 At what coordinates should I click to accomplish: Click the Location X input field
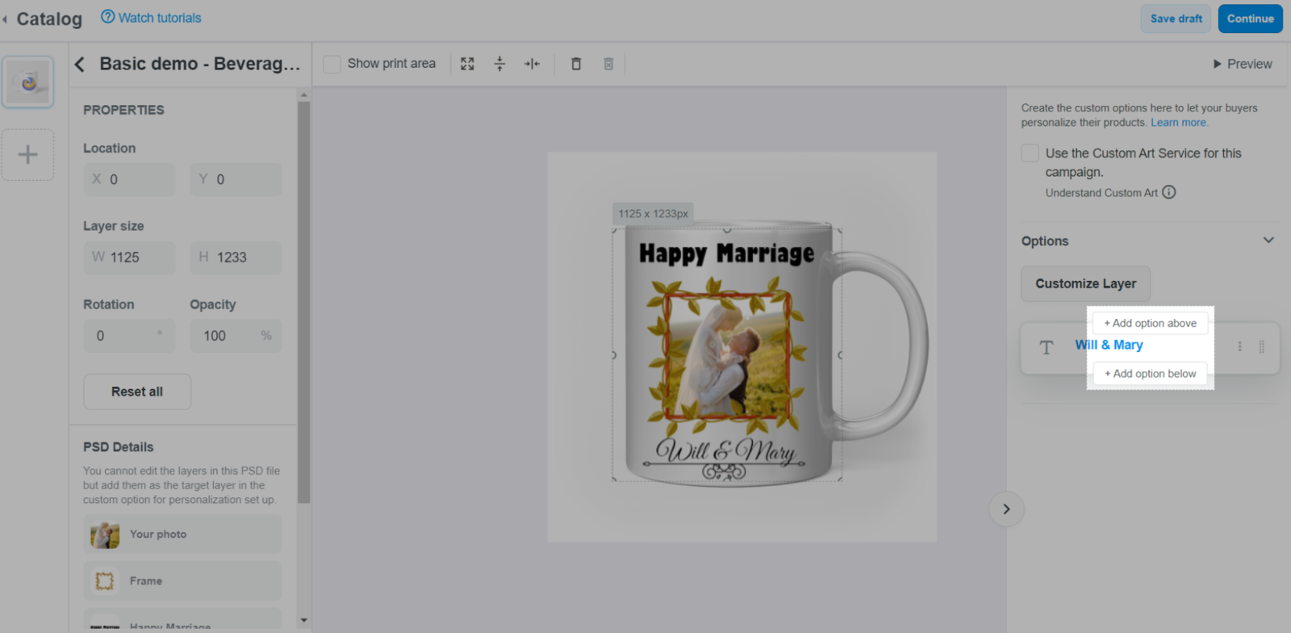(129, 179)
